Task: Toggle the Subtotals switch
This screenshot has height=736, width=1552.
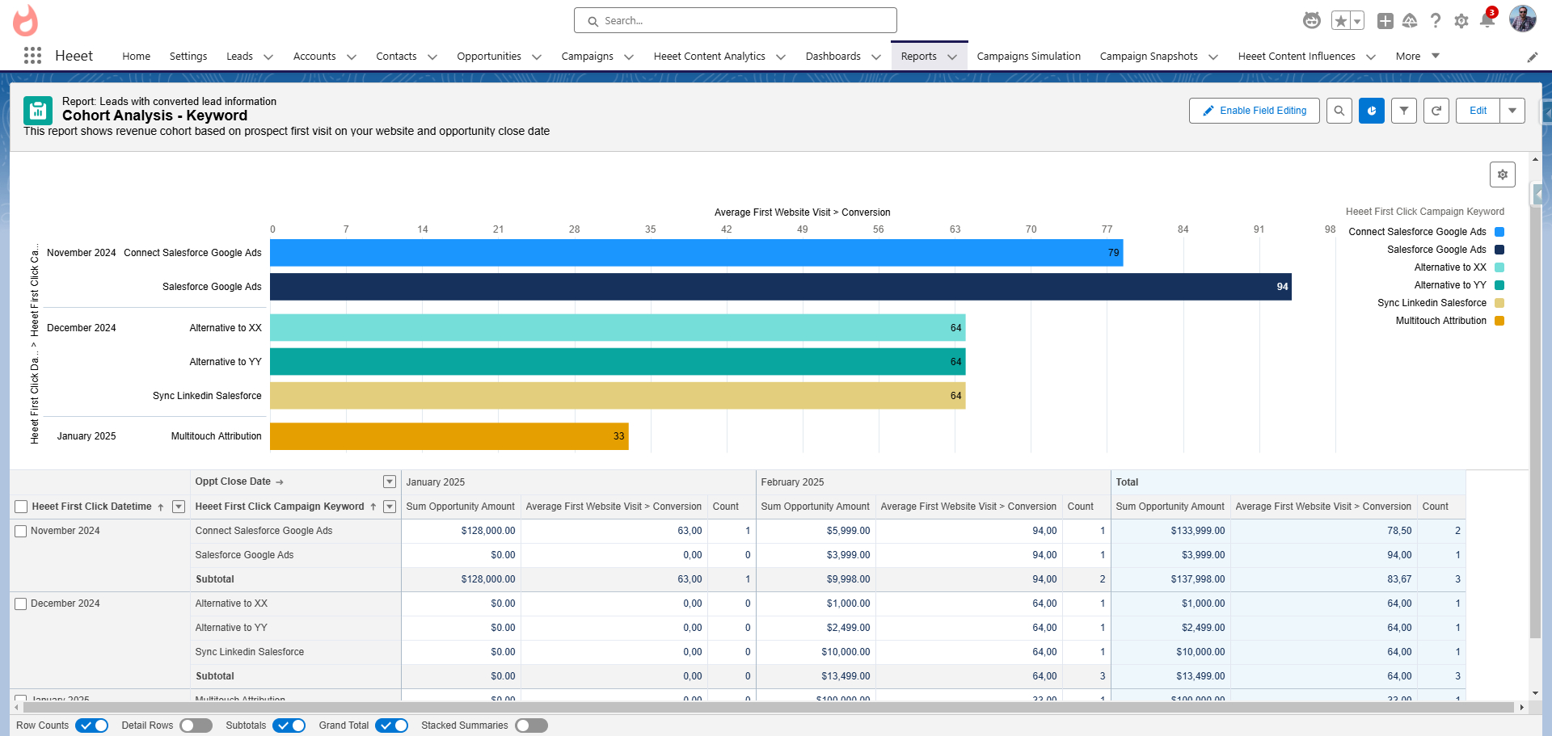Action: 289,725
